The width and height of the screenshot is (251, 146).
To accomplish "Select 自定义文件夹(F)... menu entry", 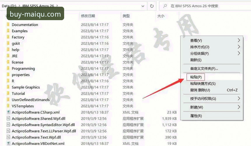I will coord(212,69).
